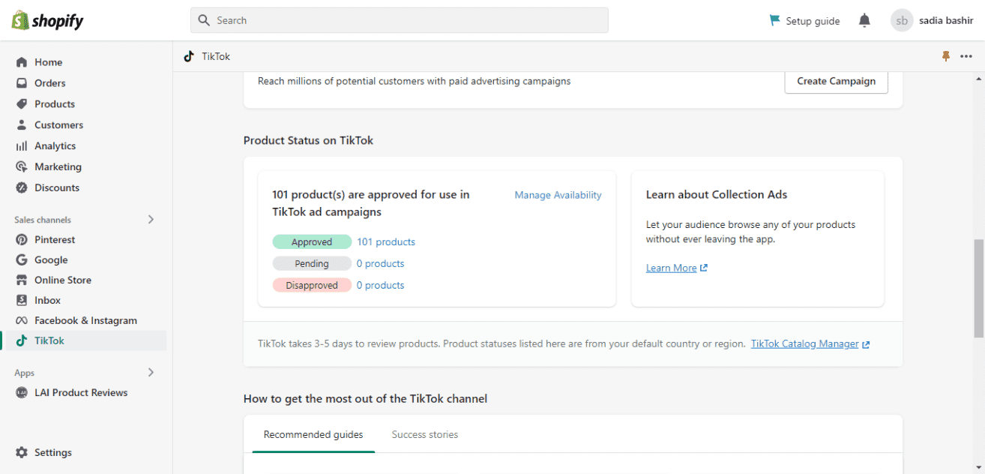Click the TikTok icon in sidebar
The width and height of the screenshot is (985, 474).
coord(22,340)
